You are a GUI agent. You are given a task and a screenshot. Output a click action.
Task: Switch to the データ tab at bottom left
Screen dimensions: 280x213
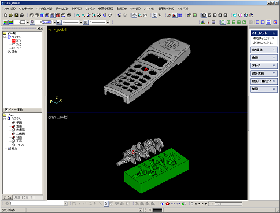coord(8,197)
